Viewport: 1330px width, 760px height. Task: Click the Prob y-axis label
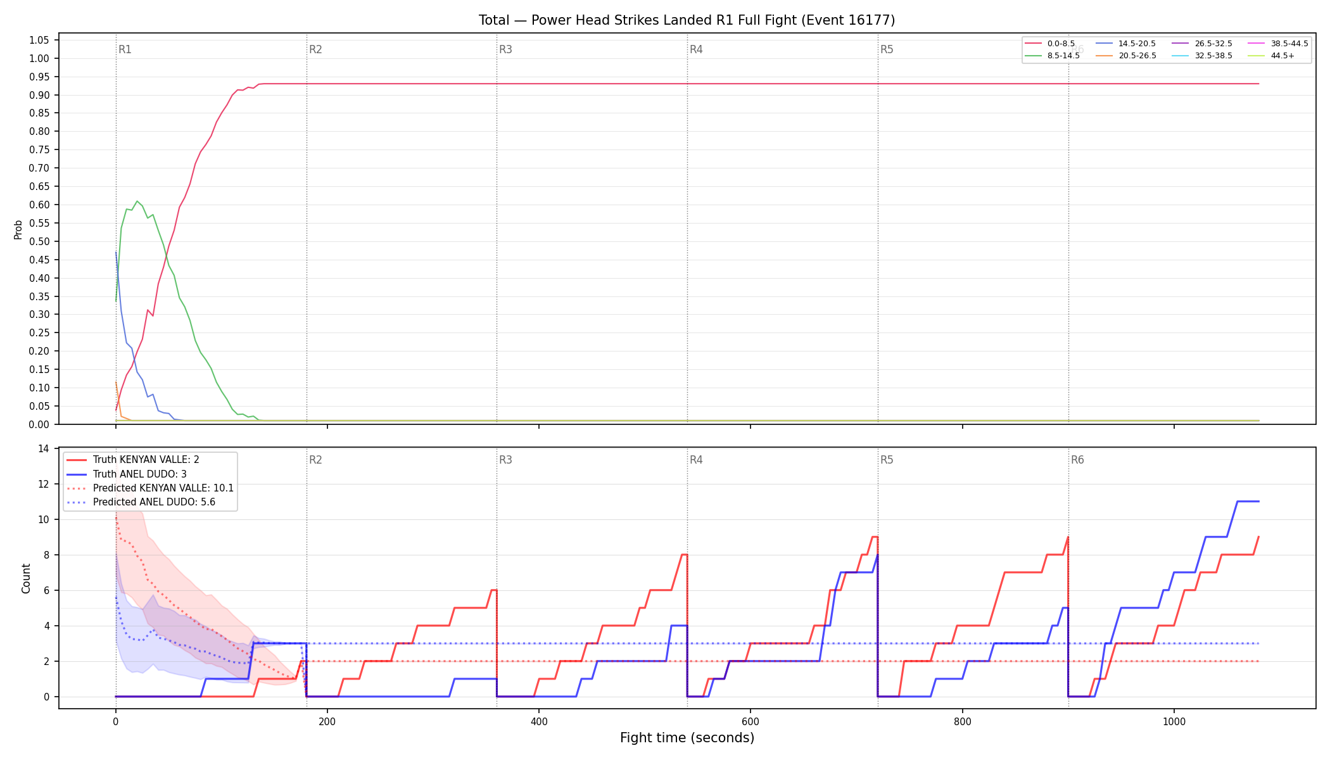tap(18, 229)
